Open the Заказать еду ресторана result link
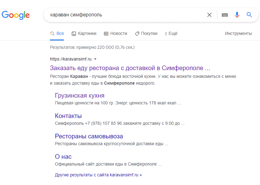The image size is (260, 185). pyautogui.click(x=130, y=68)
